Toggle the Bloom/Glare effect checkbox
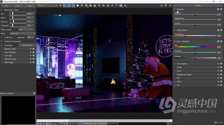 point(2,10)
